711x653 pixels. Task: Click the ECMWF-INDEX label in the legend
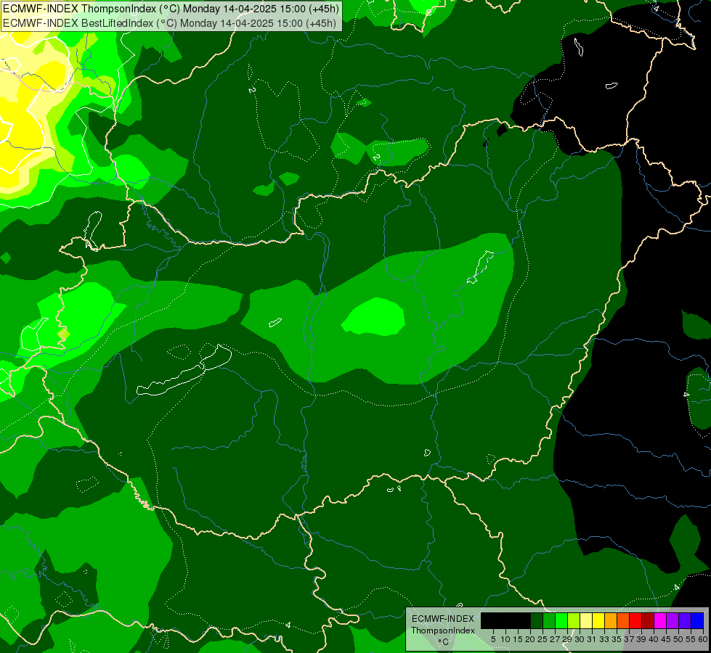[443, 619]
